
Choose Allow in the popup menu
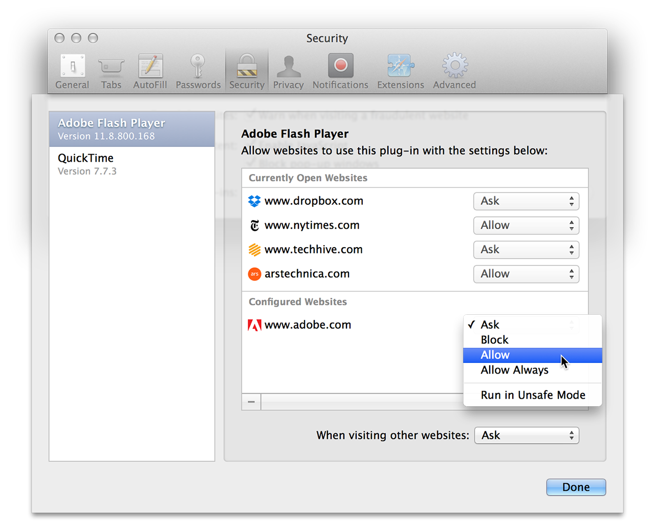(x=533, y=355)
